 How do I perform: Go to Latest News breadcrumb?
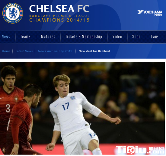click(24, 51)
